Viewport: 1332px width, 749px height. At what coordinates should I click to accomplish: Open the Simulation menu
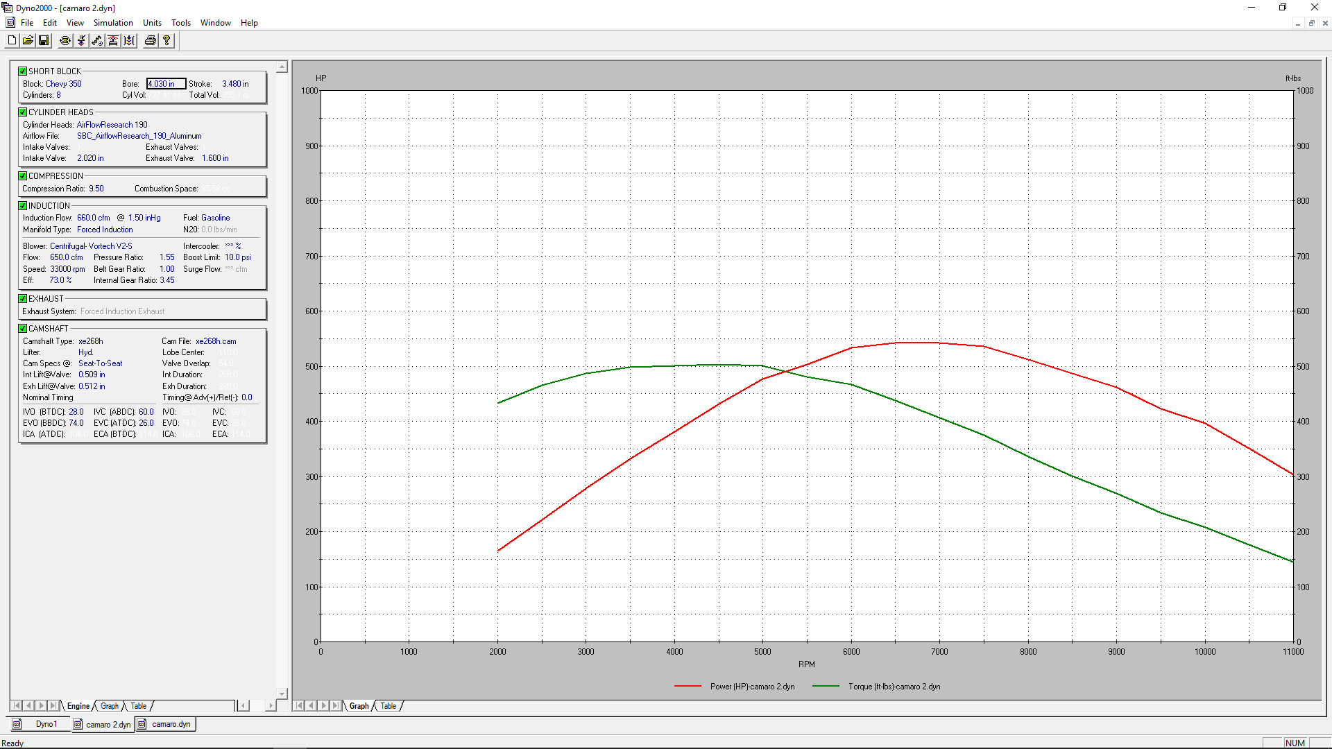(x=113, y=23)
